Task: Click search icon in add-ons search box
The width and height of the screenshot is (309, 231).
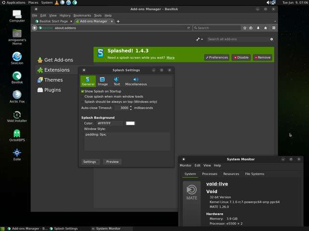Action: [x=271, y=39]
